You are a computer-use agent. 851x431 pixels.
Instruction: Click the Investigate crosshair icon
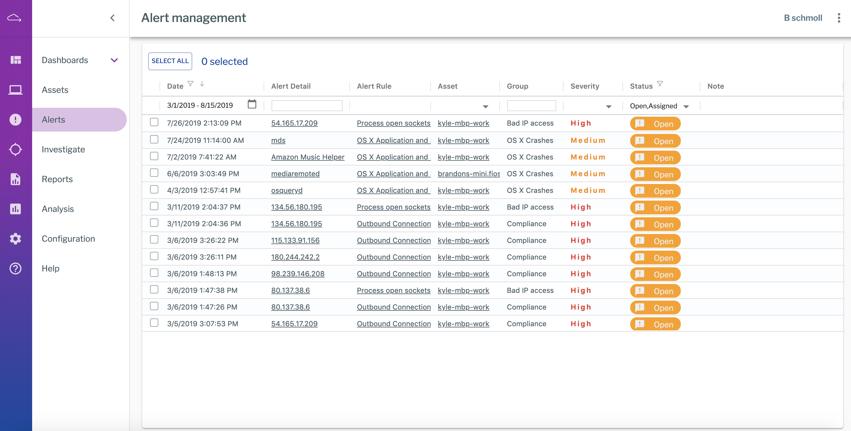click(15, 149)
